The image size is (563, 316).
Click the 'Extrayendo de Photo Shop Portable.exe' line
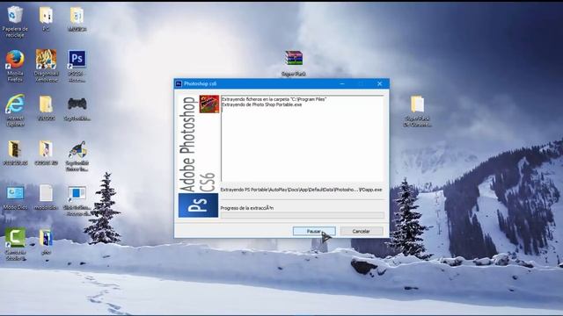coord(262,105)
